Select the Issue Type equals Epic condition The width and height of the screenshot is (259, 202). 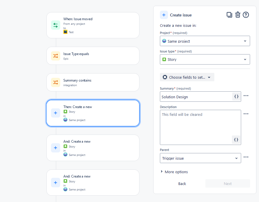click(x=93, y=56)
